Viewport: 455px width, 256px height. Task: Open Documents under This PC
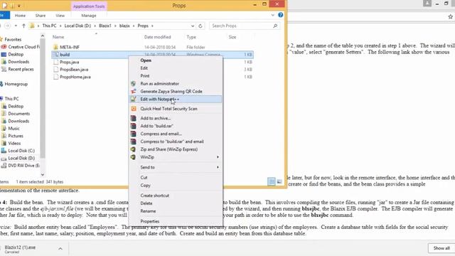(x=16, y=114)
